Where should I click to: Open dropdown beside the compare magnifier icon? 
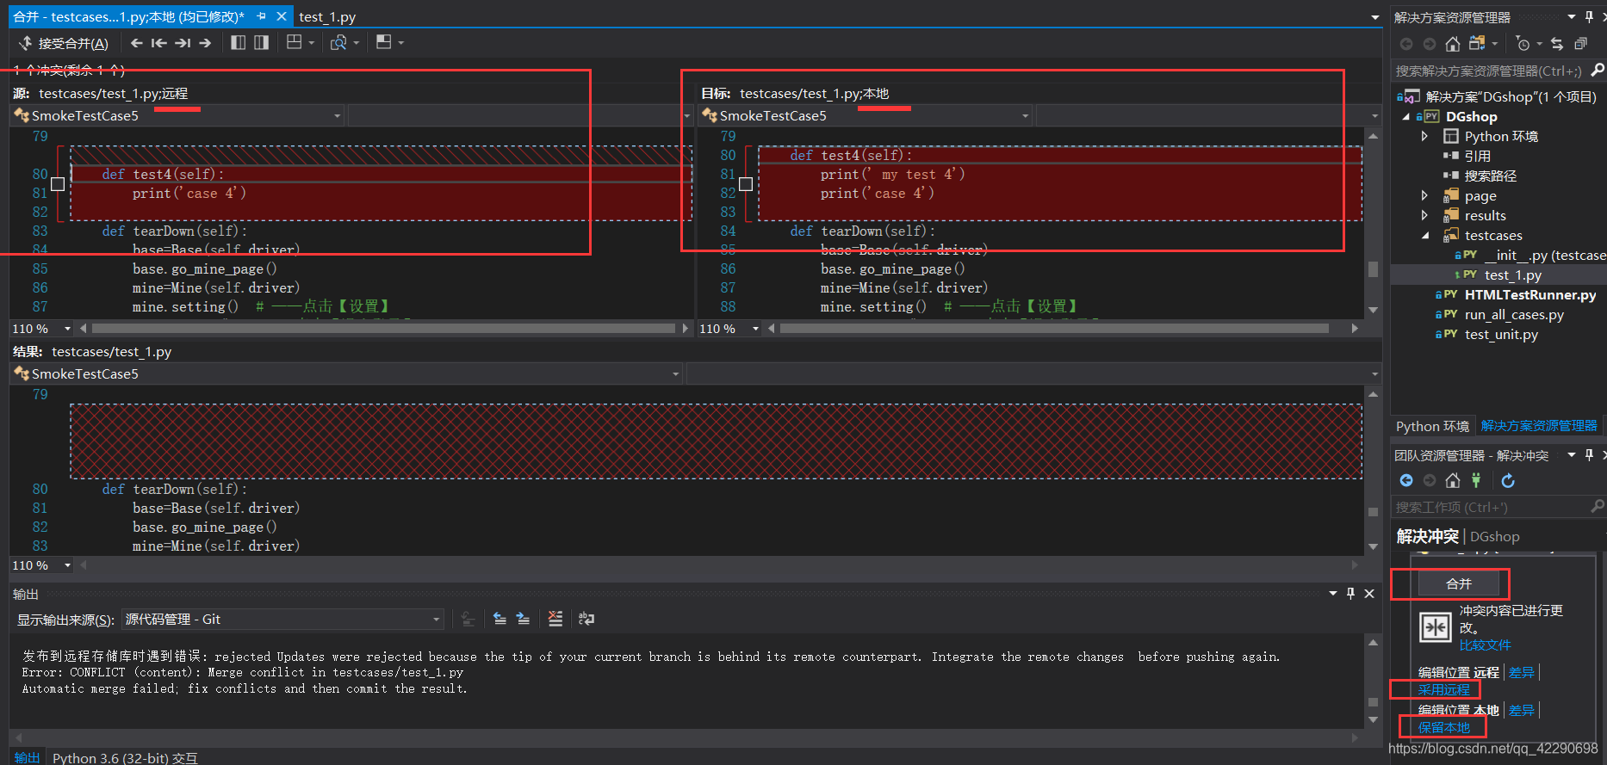pyautogui.click(x=357, y=42)
